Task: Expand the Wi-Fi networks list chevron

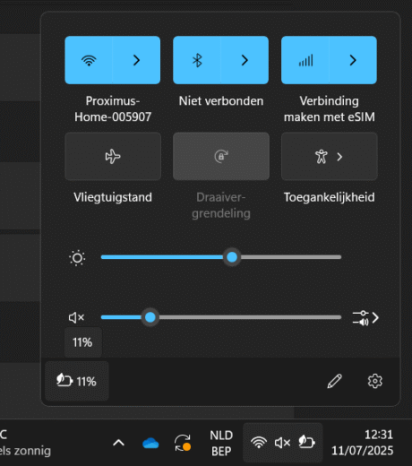Action: 136,60
